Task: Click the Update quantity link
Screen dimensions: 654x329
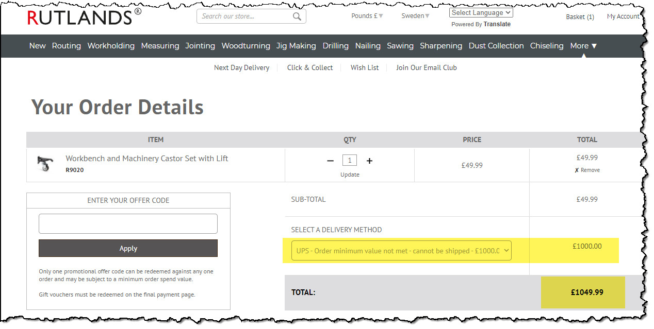Action: click(x=350, y=175)
